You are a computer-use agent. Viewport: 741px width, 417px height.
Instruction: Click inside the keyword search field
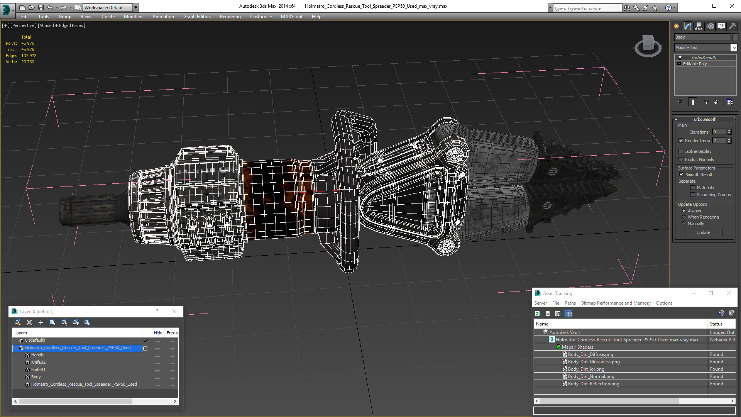coord(587,8)
